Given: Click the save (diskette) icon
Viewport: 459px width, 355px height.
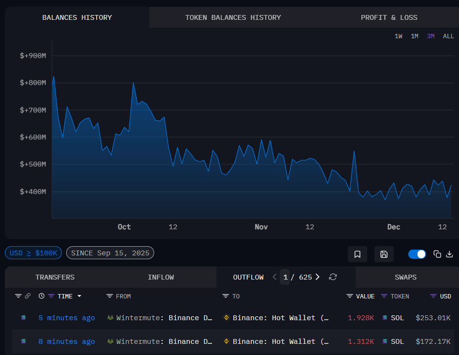Looking at the screenshot, I should pyautogui.click(x=384, y=254).
